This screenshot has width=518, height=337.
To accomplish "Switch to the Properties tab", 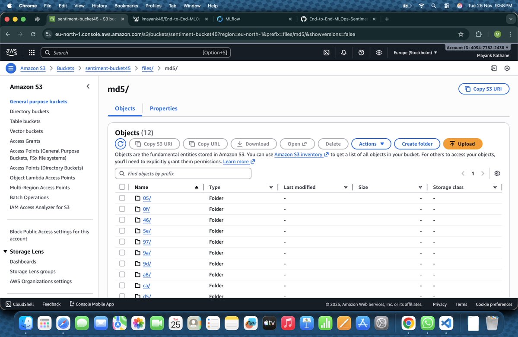I will pos(163,108).
